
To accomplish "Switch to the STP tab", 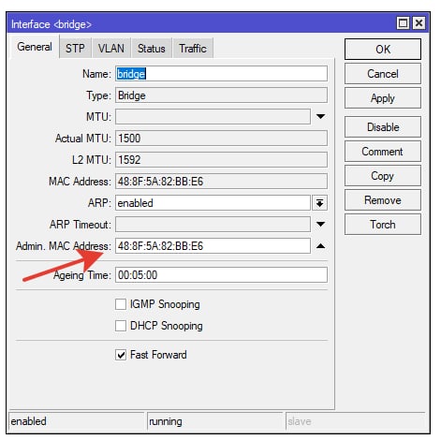I will click(x=75, y=48).
